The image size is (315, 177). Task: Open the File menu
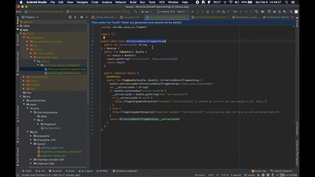tap(53, 2)
